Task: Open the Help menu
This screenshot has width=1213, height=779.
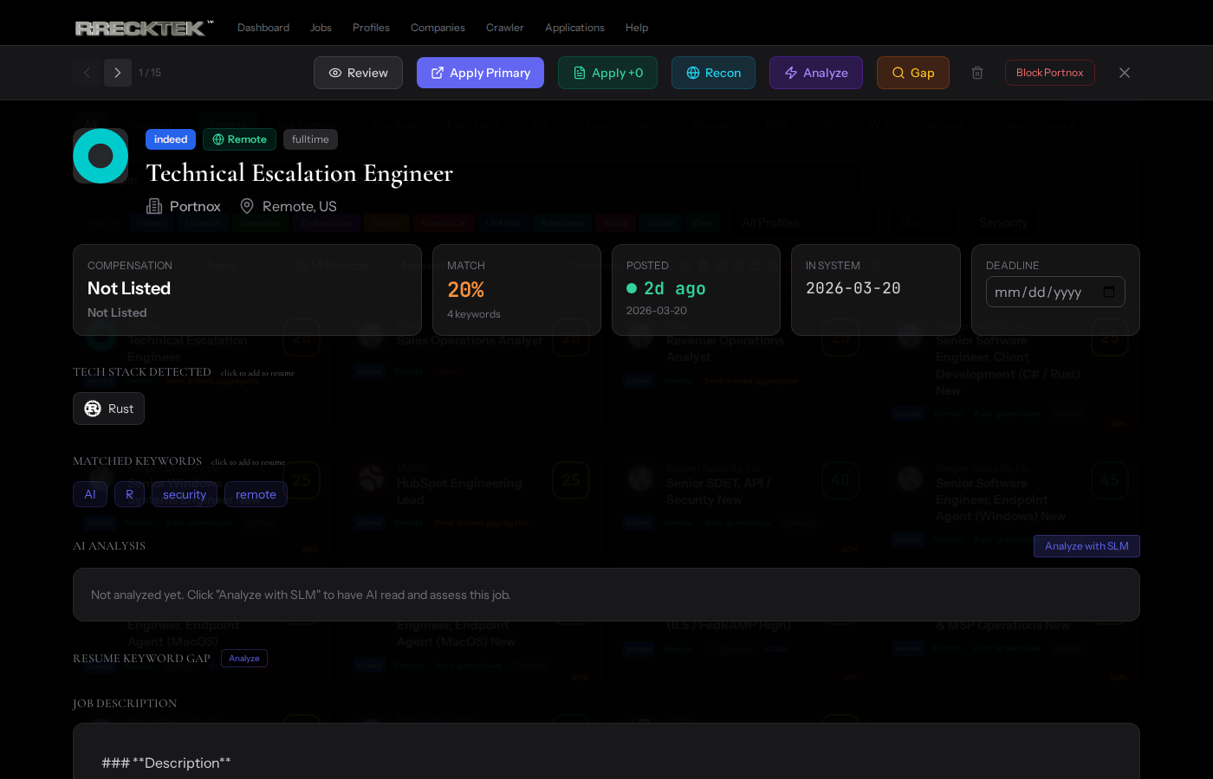Action: (637, 28)
